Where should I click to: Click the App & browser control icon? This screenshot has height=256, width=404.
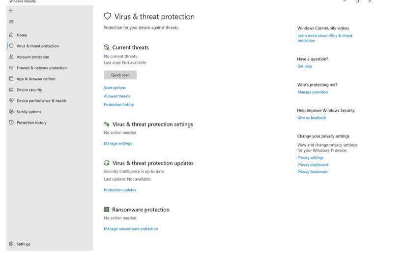pos(11,79)
